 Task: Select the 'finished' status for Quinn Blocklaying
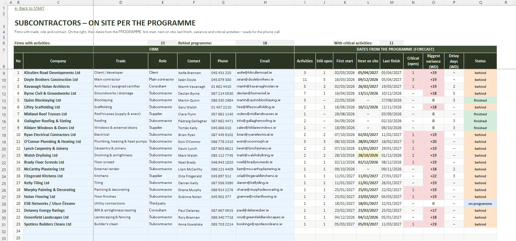coord(480,100)
